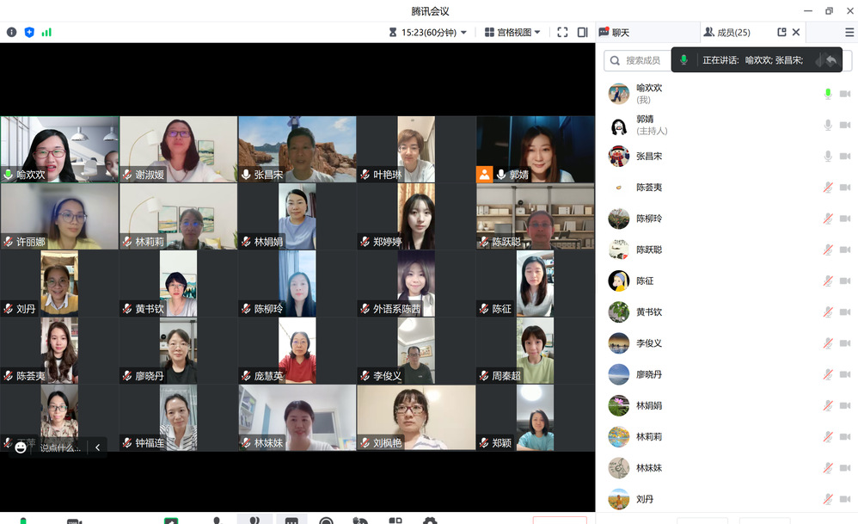The height and width of the screenshot is (524, 858).
Task: Click the green microphone in the speaking banner
Action: [x=683, y=59]
